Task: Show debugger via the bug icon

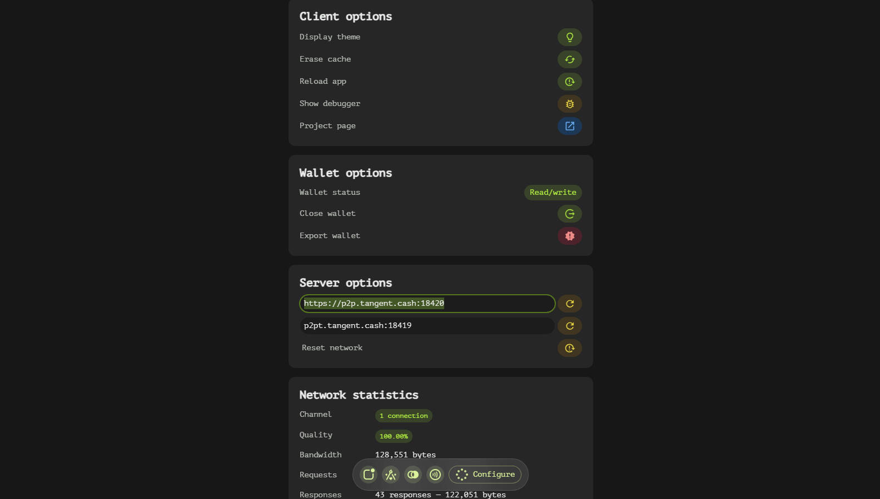Action: point(569,104)
